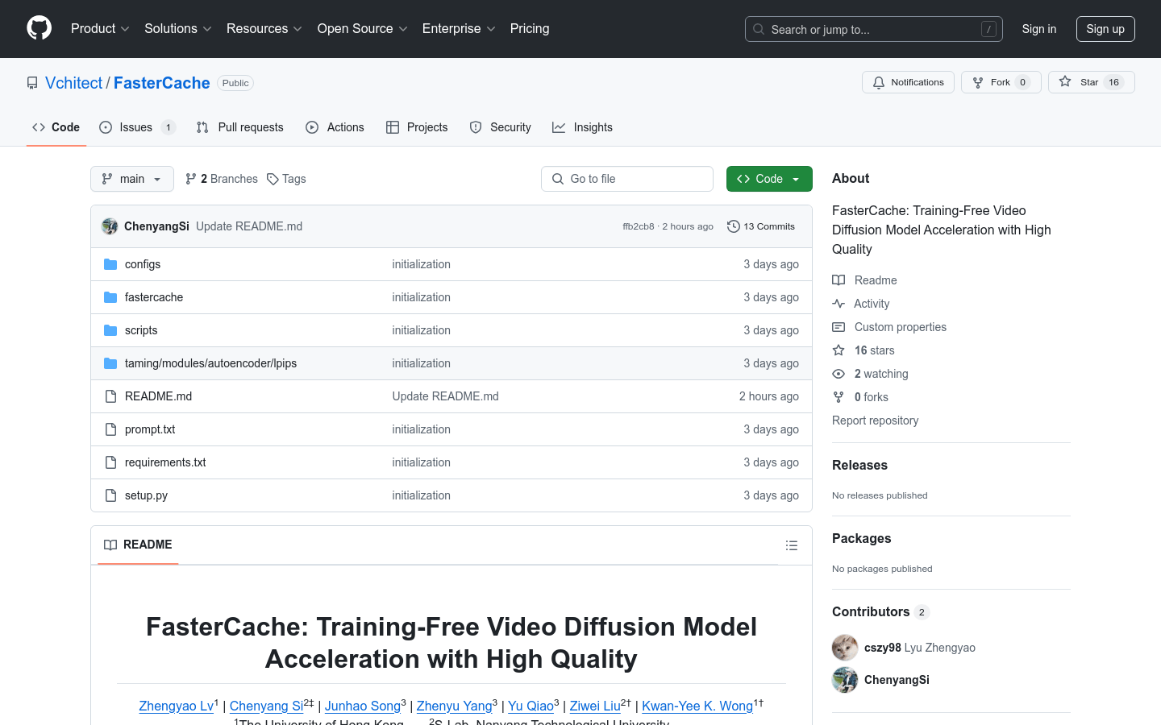Switch to the Actions tab
The width and height of the screenshot is (1161, 725).
(x=335, y=127)
